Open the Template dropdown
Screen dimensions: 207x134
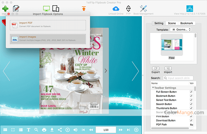(x=181, y=30)
